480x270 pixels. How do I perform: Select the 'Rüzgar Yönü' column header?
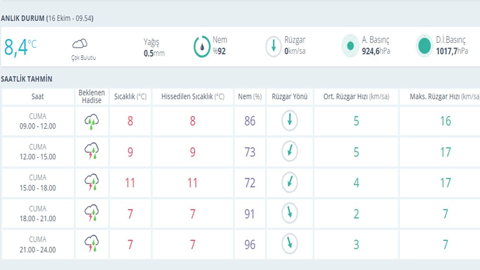289,97
